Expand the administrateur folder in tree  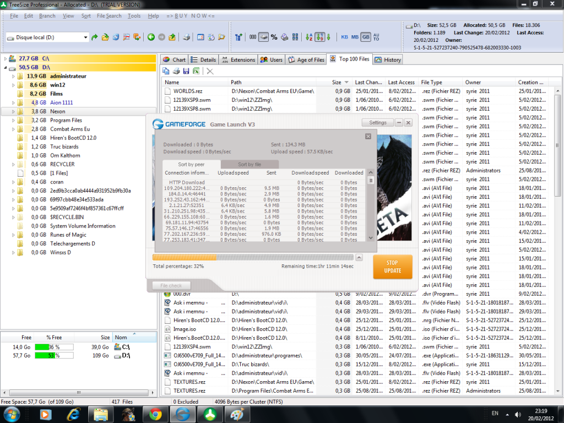13,76
